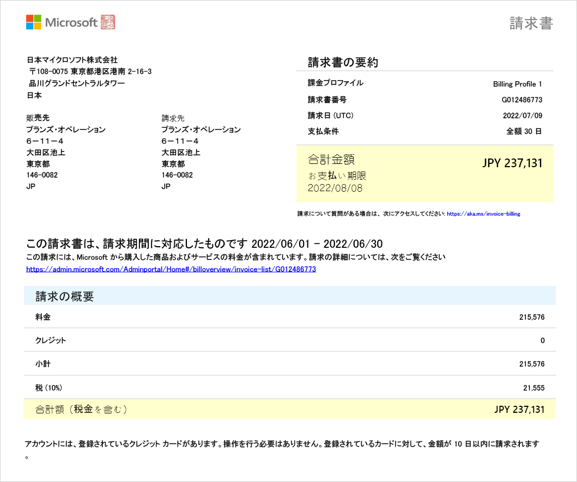Click the 小計 row label

43,364
